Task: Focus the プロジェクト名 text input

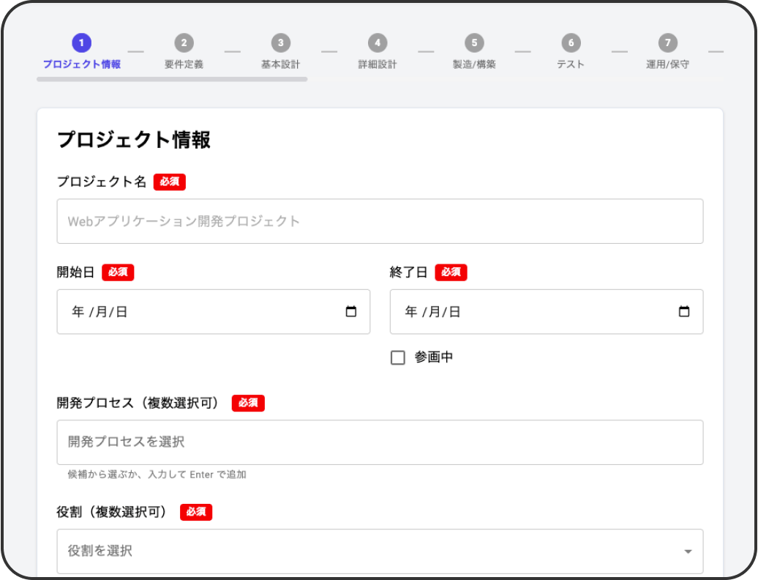Action: (x=380, y=221)
